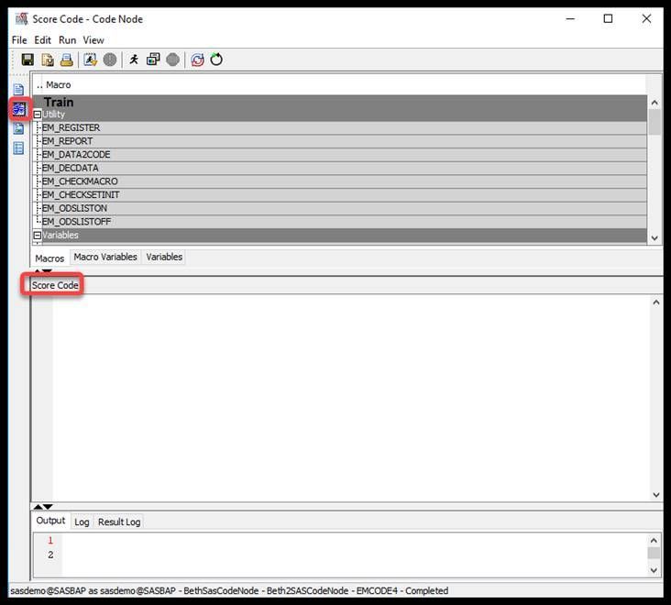Screen dimensions: 671x605
Task: Minimize the Score Code window
Action: click(570, 18)
